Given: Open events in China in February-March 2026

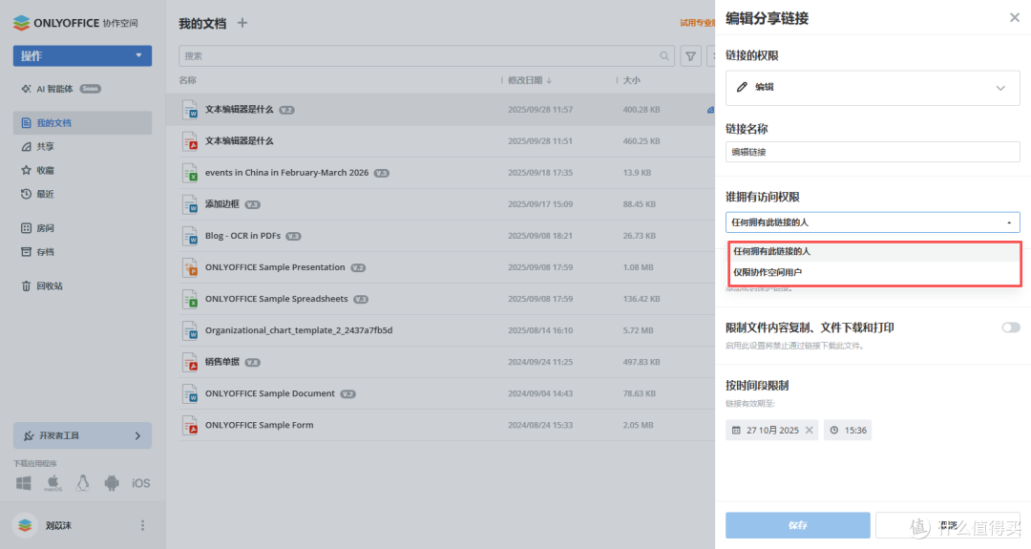Looking at the screenshot, I should pyautogui.click(x=286, y=173).
